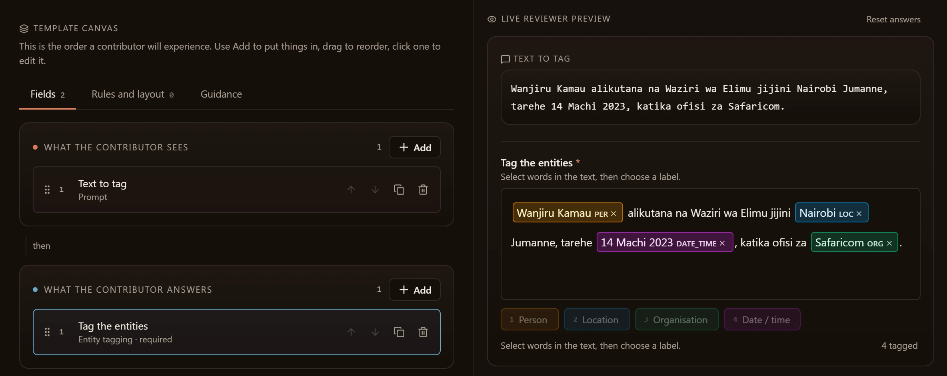Click the 'then' connector label

42,246
